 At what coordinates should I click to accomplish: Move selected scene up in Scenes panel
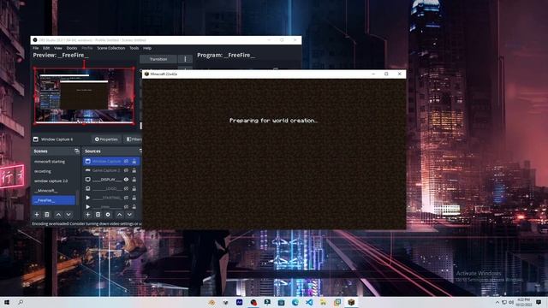coord(58,215)
